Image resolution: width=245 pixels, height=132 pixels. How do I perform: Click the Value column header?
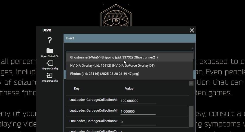point(129,89)
